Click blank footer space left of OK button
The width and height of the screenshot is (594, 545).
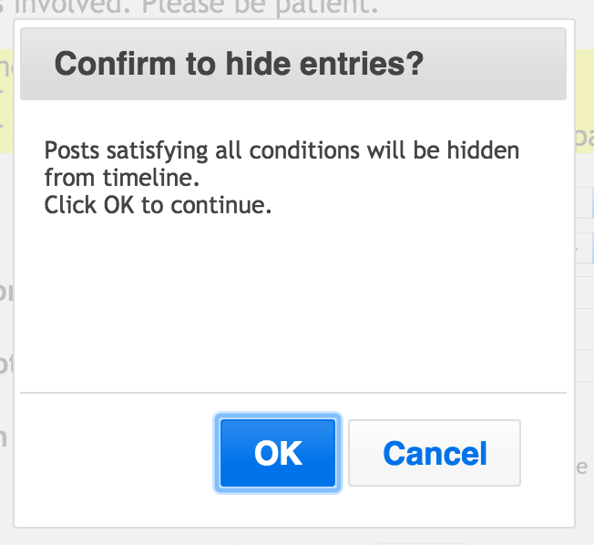pyautogui.click(x=116, y=453)
